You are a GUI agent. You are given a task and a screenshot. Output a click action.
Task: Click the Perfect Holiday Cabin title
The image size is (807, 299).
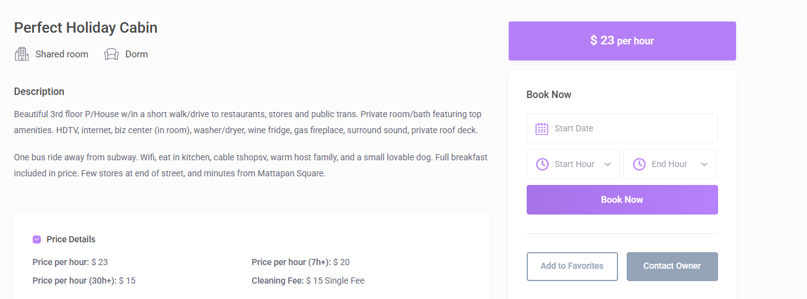[x=86, y=28]
